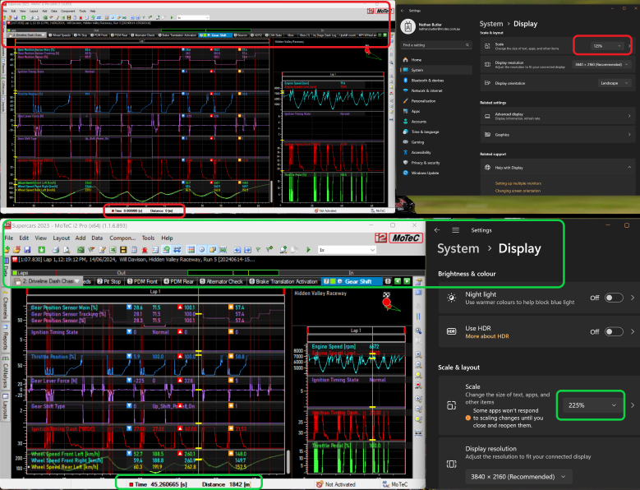Screen dimensions: 640x490
Task: Click left green arrow after Gear Shift tab
Action: [x=398, y=281]
